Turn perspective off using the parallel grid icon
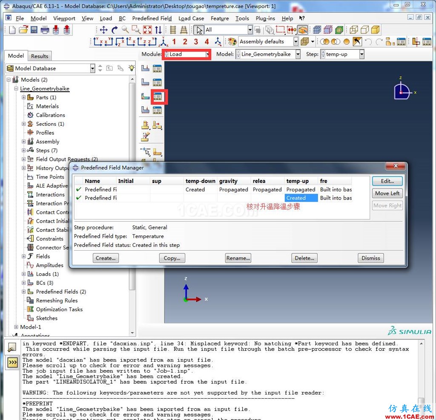 tap(173, 30)
